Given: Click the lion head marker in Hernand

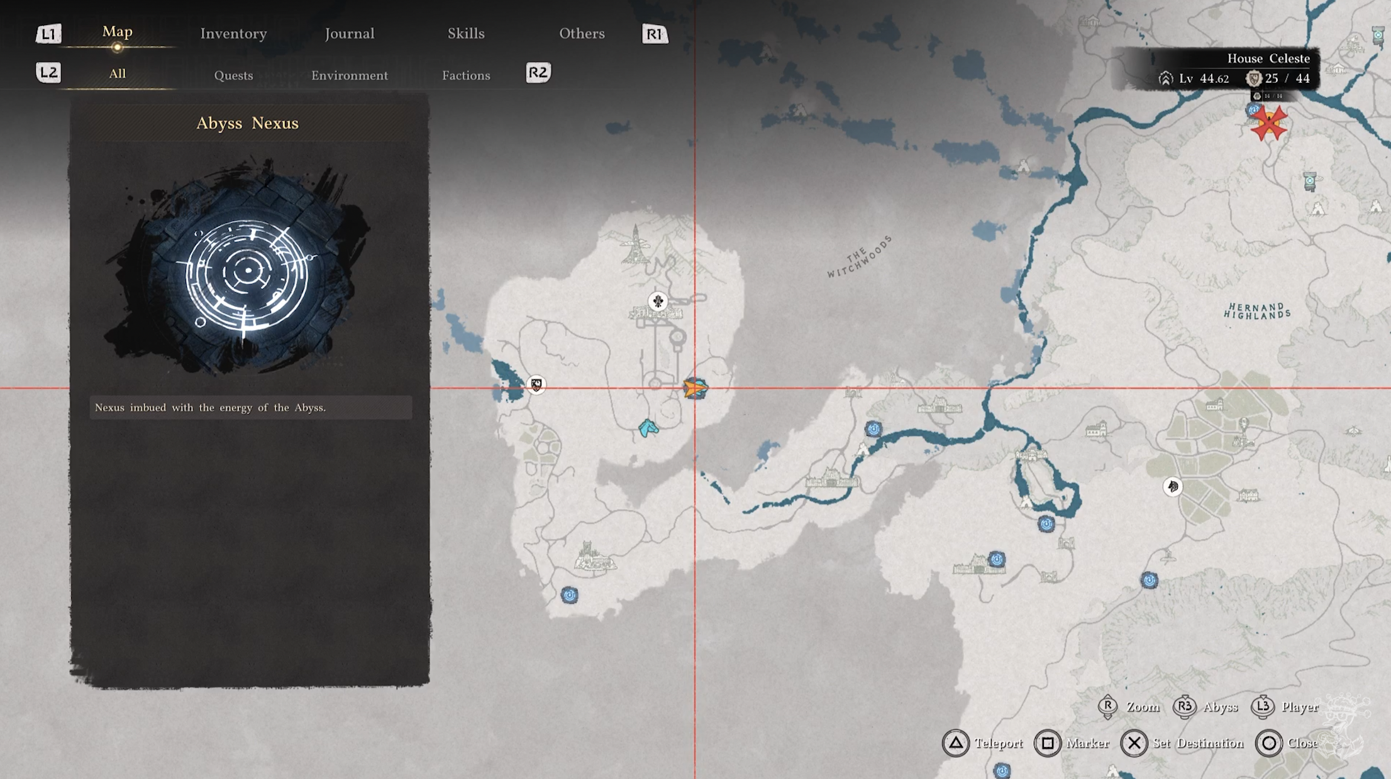Looking at the screenshot, I should [x=1172, y=486].
